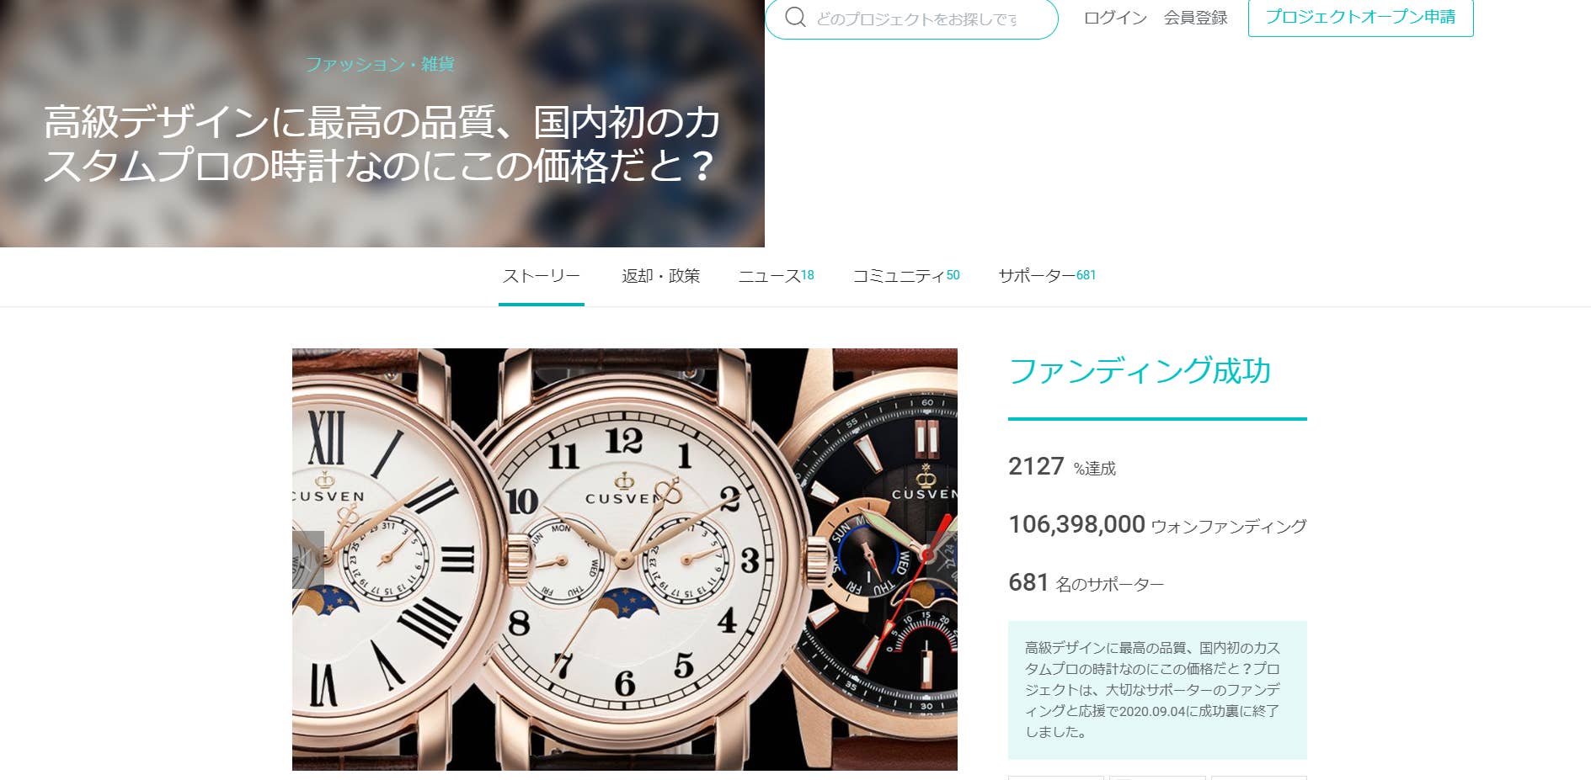The height and width of the screenshot is (780, 1591).
Task: Click the Cusven watch carousel image
Action: (x=624, y=560)
